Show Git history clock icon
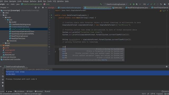The width and height of the screenshot is (169, 95). (158, 4)
